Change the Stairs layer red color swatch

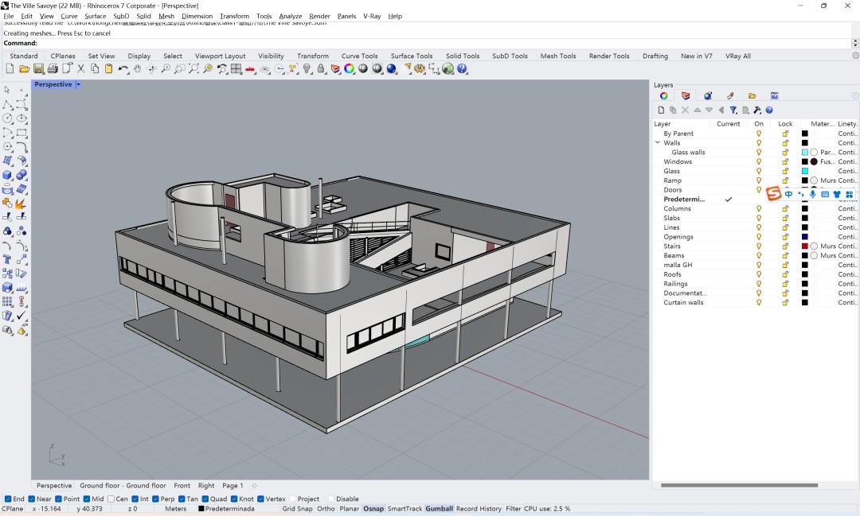pyautogui.click(x=804, y=246)
